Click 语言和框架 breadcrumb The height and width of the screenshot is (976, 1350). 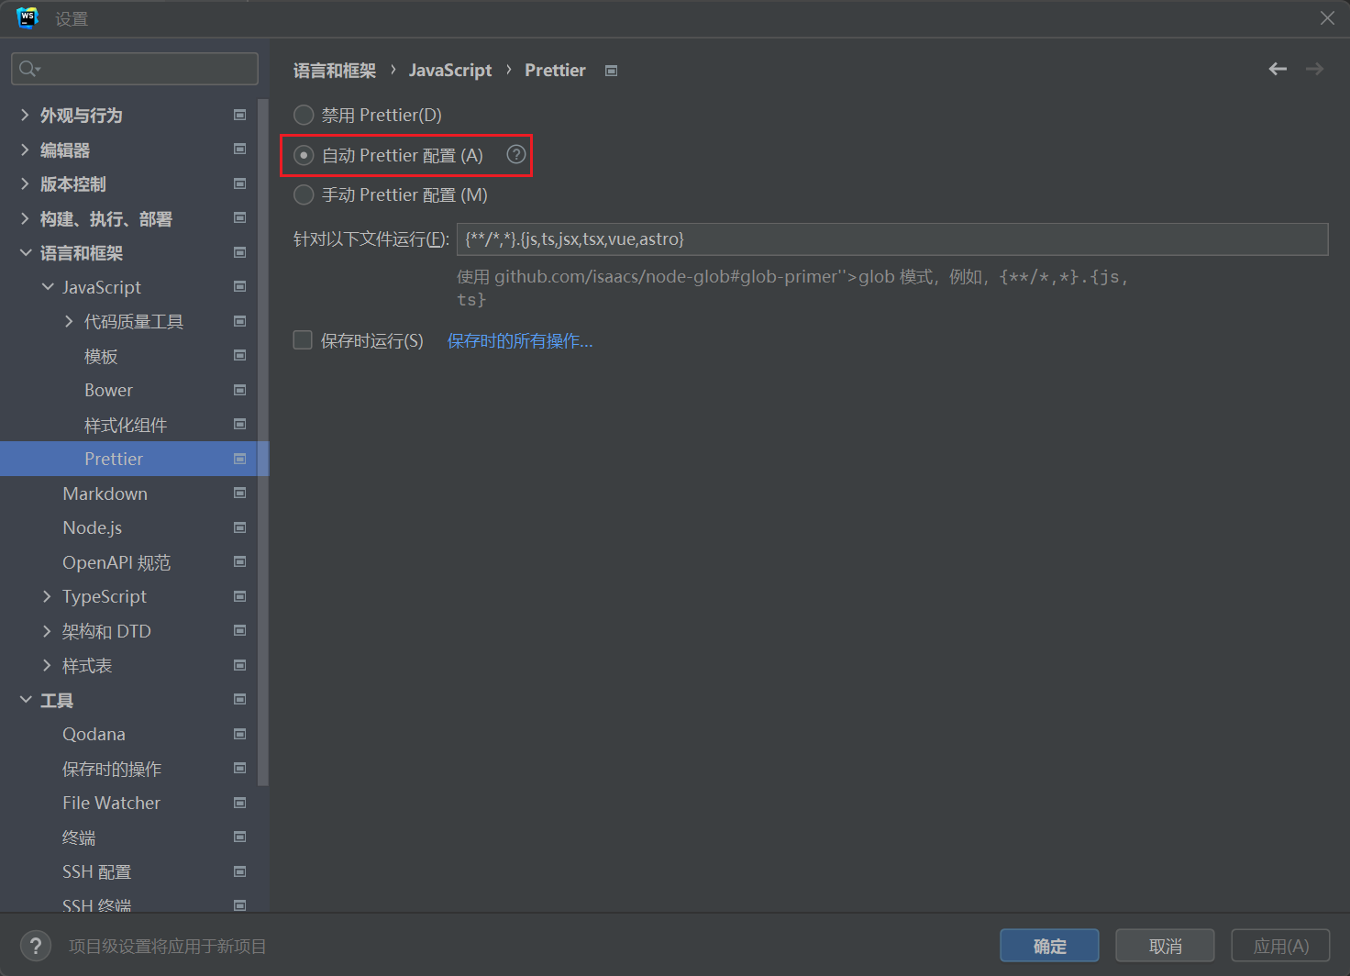coord(335,71)
